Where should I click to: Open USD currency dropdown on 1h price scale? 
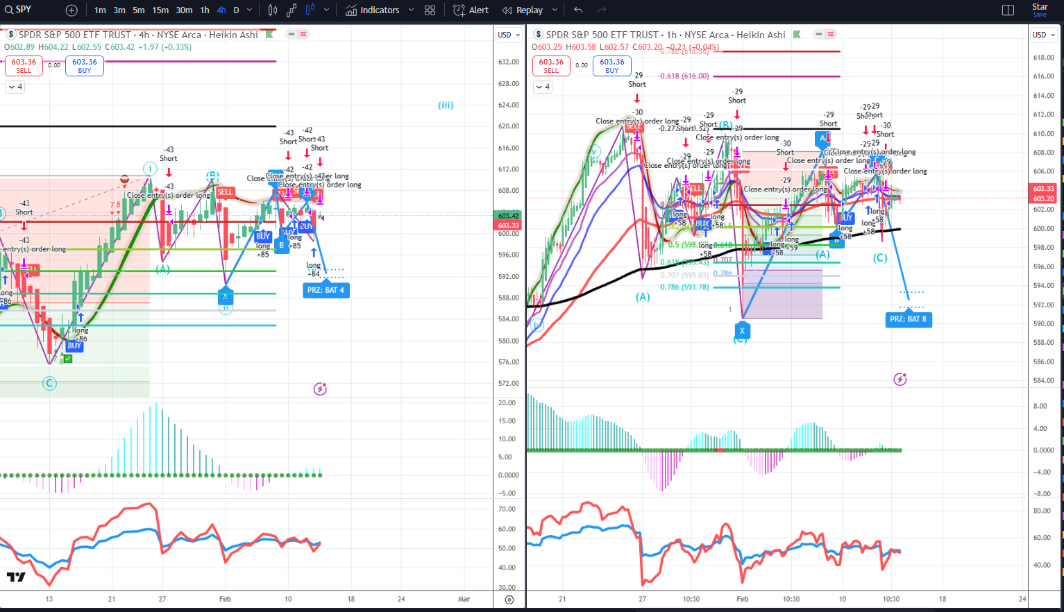pos(1043,35)
